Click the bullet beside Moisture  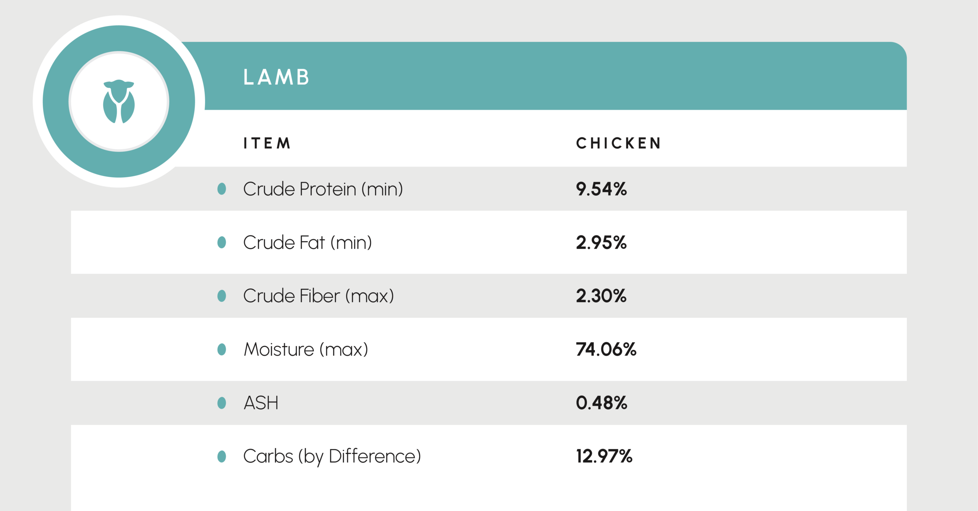pos(222,349)
